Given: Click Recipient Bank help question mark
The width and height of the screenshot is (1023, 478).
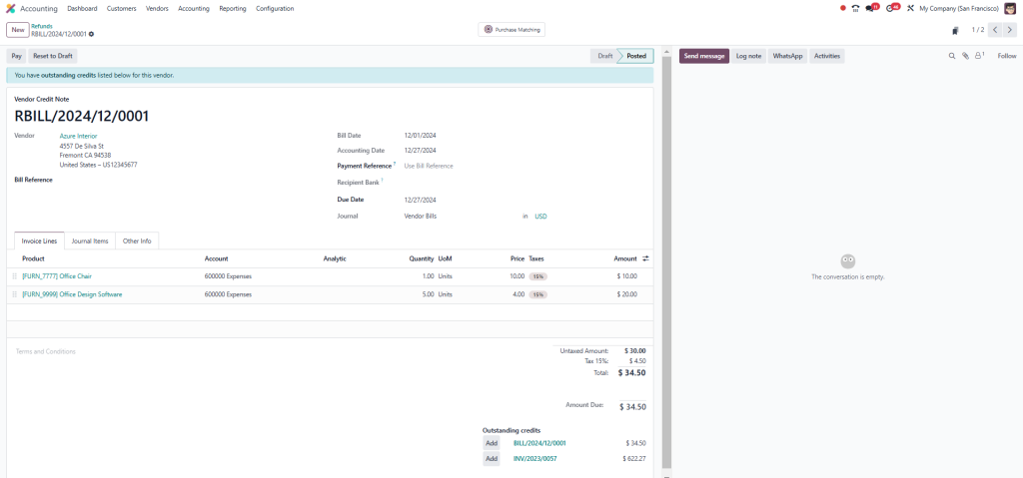Looking at the screenshot, I should pos(382,181).
